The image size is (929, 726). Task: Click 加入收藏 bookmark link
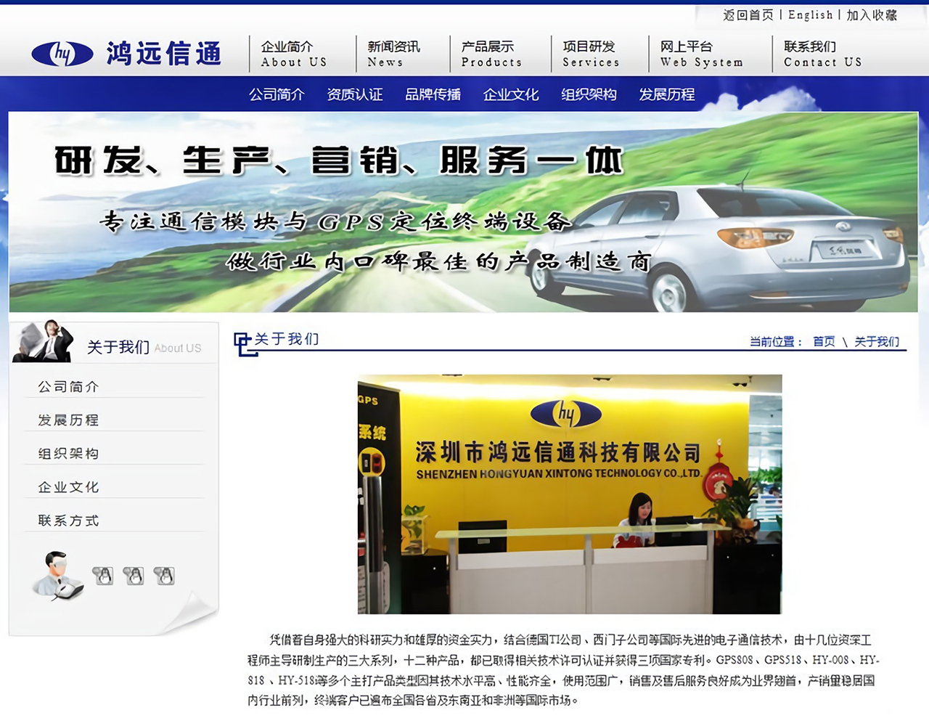pos(872,15)
